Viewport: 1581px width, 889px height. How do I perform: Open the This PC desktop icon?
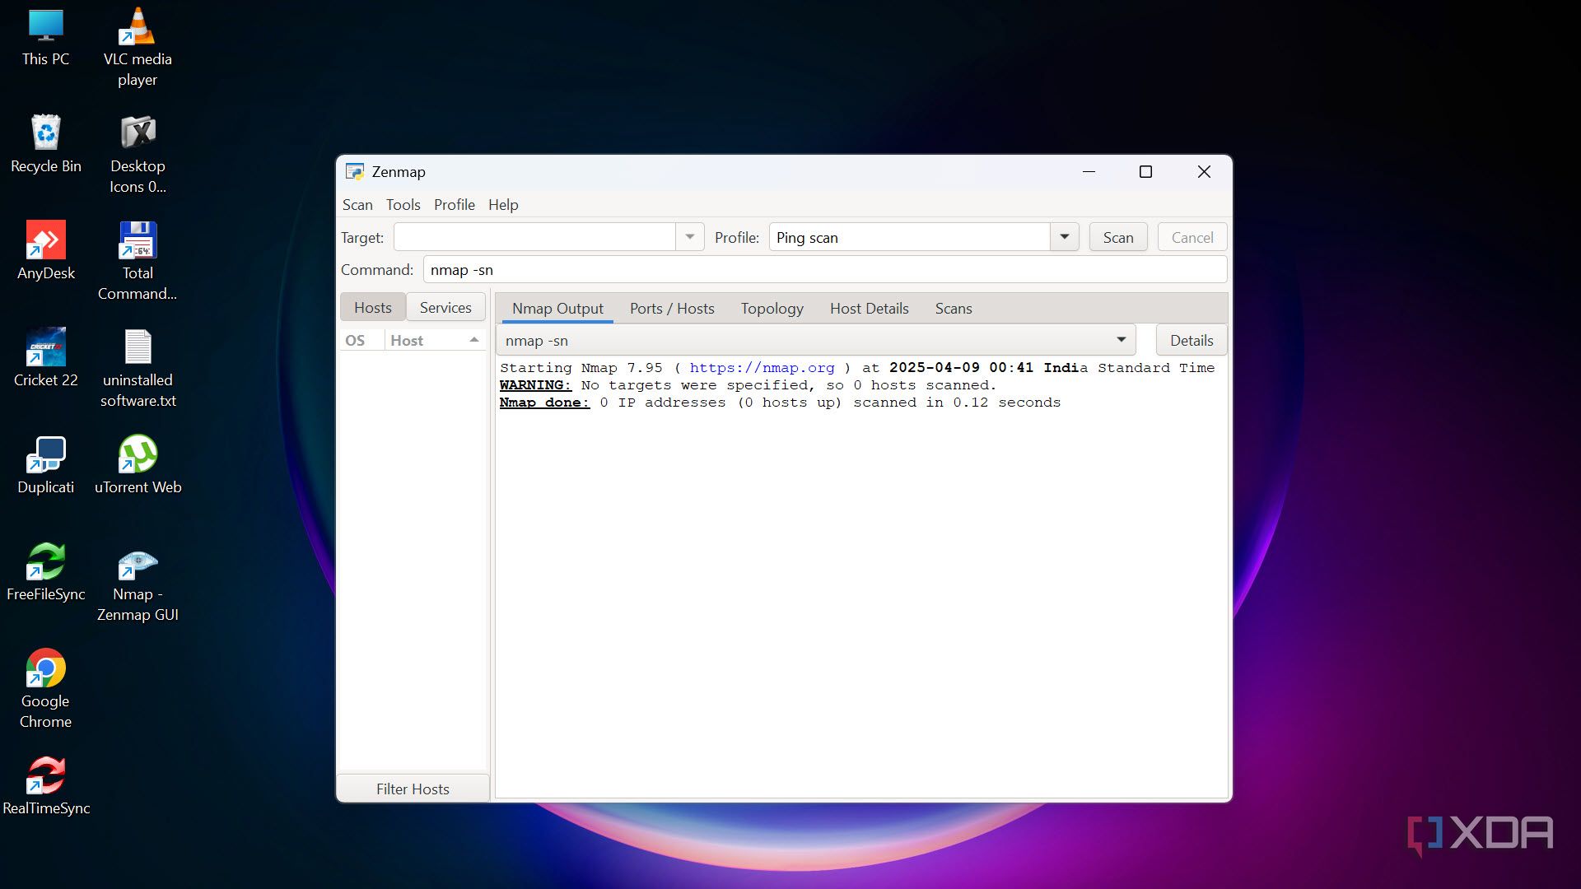pos(45,37)
